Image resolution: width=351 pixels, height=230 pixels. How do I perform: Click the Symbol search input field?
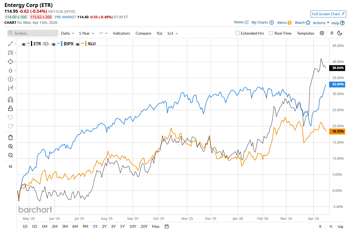[33, 33]
